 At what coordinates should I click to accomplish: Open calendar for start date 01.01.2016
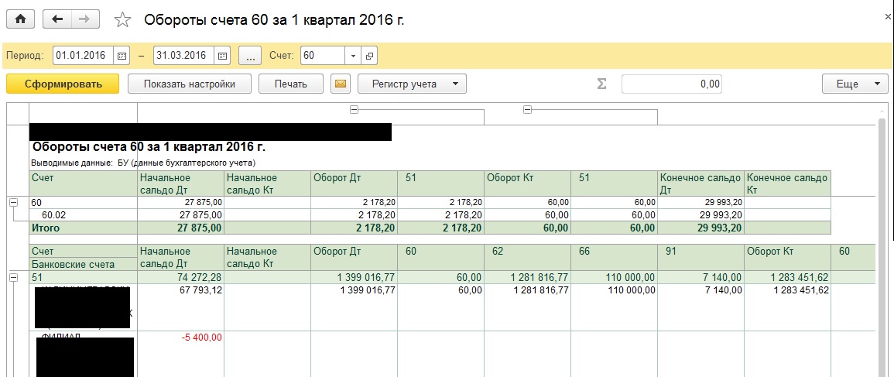tap(122, 56)
